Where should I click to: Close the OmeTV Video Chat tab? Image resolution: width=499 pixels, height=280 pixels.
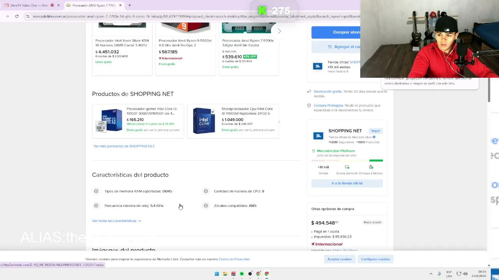point(58,5)
